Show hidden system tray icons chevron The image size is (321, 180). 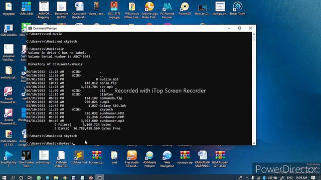coord(247,178)
